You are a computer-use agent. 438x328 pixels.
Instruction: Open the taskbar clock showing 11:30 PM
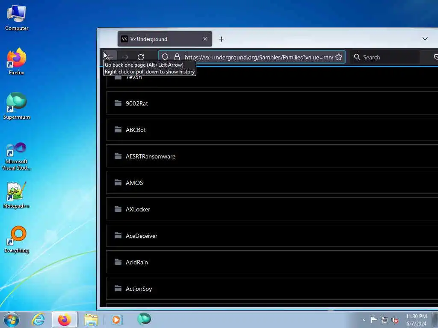[416, 320]
